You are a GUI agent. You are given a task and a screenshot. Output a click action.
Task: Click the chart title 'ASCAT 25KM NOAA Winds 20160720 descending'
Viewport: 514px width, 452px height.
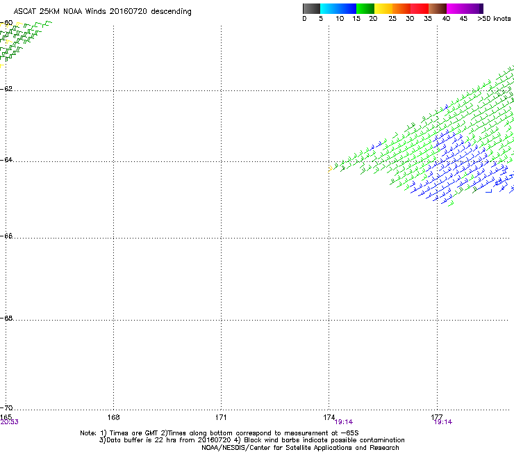(x=102, y=12)
